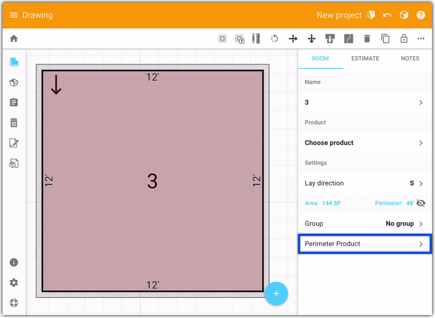Open the edit note sidebar icon
Viewport: 435px width, 318px height.
[x=14, y=143]
